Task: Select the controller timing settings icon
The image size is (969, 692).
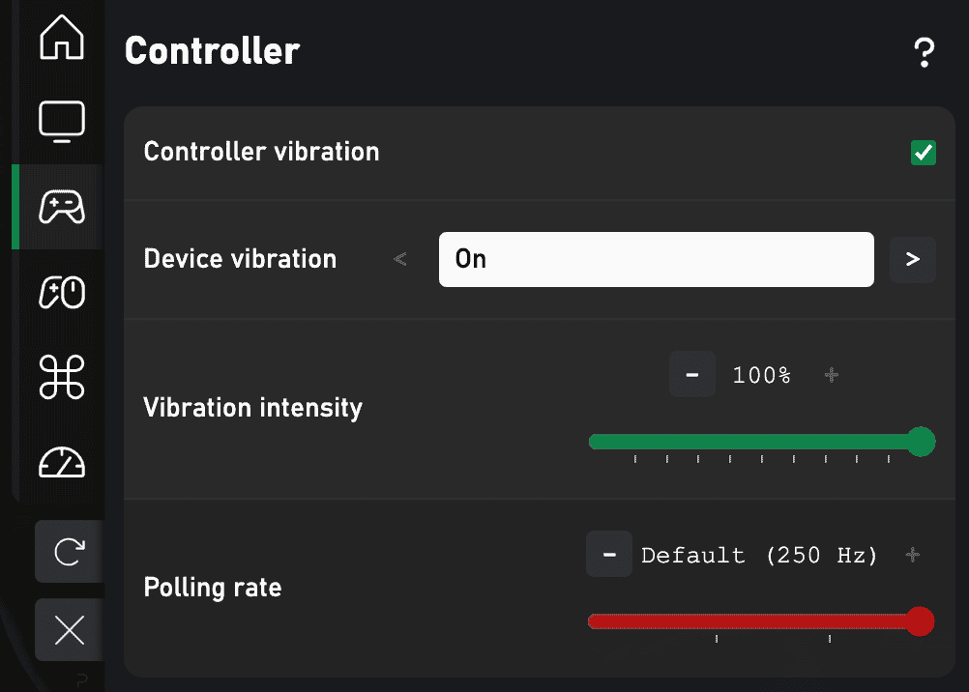Action: click(61, 293)
